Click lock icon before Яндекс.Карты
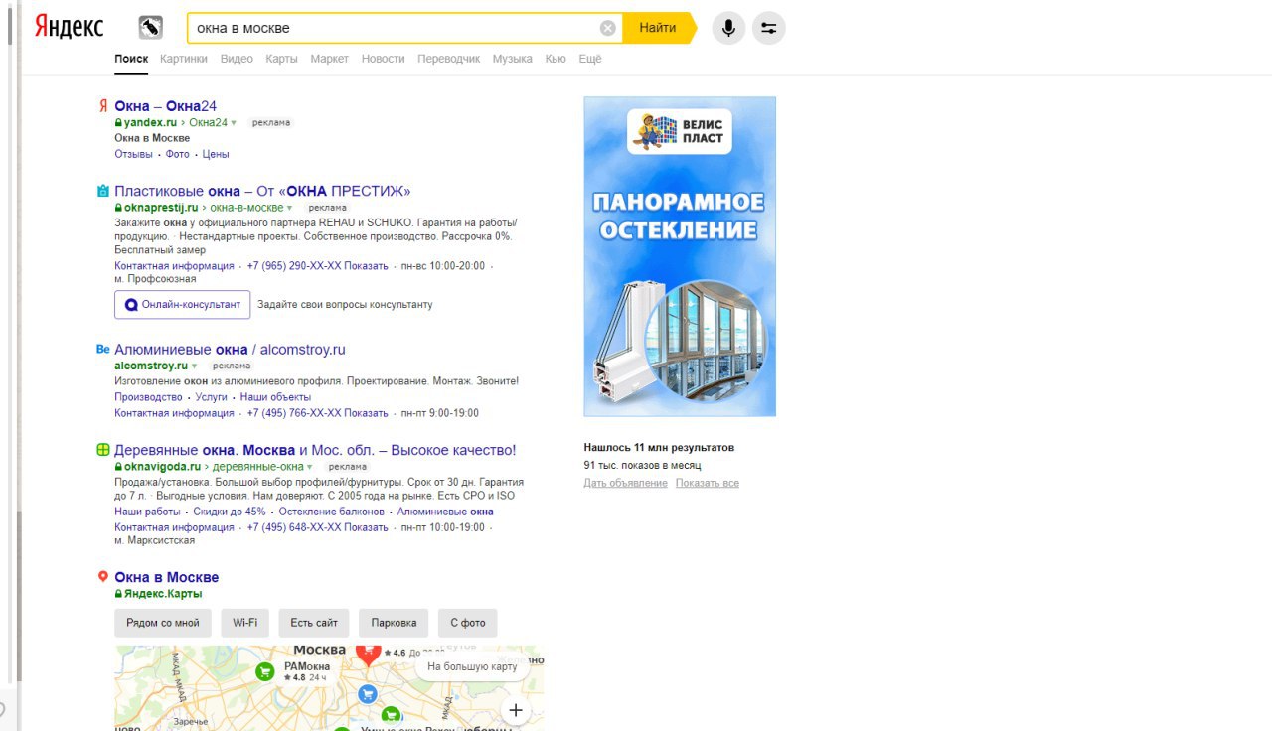 118,594
